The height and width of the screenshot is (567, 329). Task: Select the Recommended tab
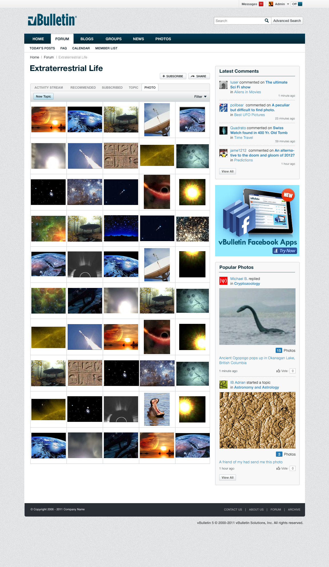point(83,88)
